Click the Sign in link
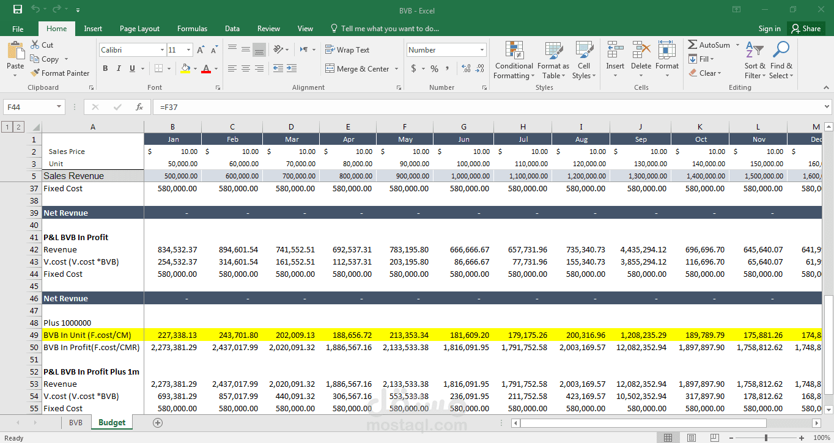834x443 pixels. point(769,28)
